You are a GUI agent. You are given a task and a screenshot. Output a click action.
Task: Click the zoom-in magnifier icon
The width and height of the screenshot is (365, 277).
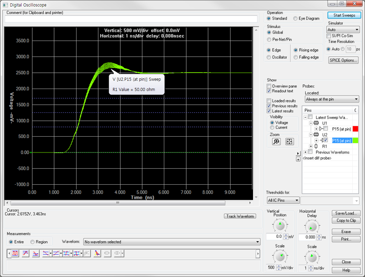coord(276,142)
